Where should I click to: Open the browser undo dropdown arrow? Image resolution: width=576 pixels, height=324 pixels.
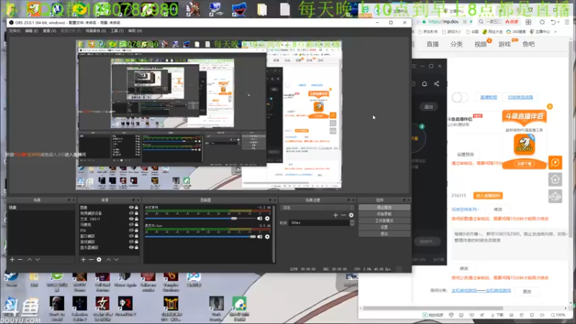pyautogui.click(x=559, y=22)
